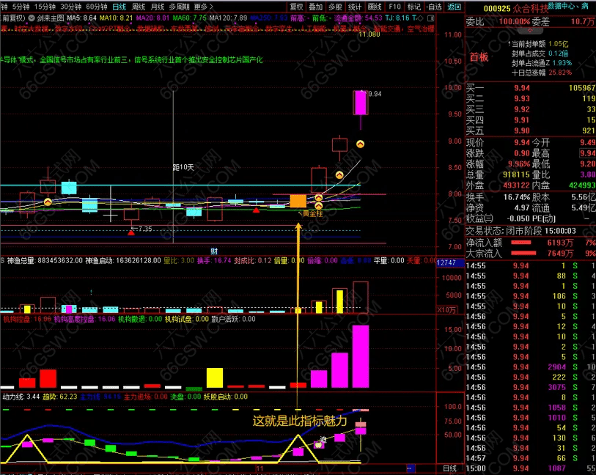This screenshot has height=475, width=596.
Task: Switch to the 5分钟 period tab
Action: click(x=21, y=7)
